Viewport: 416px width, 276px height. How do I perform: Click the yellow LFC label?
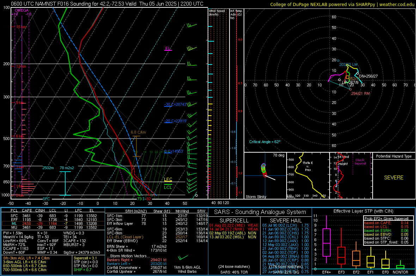pos(168,179)
